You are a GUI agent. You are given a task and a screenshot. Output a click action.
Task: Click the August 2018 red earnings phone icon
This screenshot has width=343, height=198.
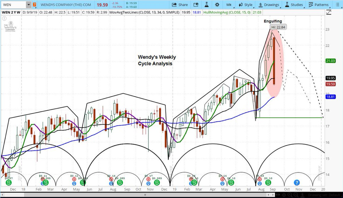click(111, 179)
